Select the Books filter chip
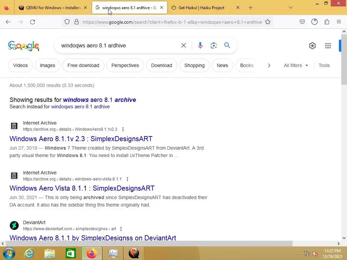This screenshot has height=260, width=347. point(247,65)
